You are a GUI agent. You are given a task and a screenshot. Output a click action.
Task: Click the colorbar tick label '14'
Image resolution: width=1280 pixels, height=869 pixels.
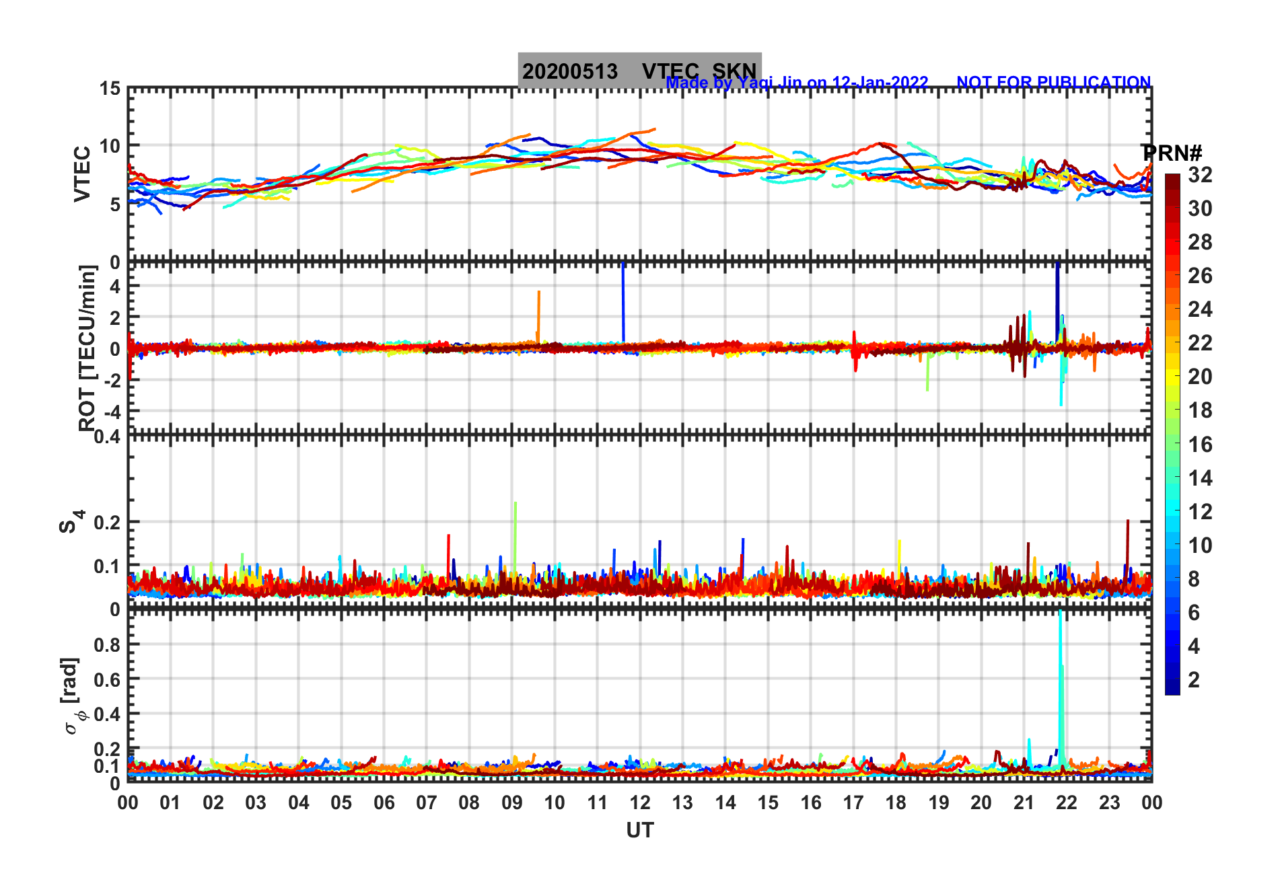tap(1200, 478)
